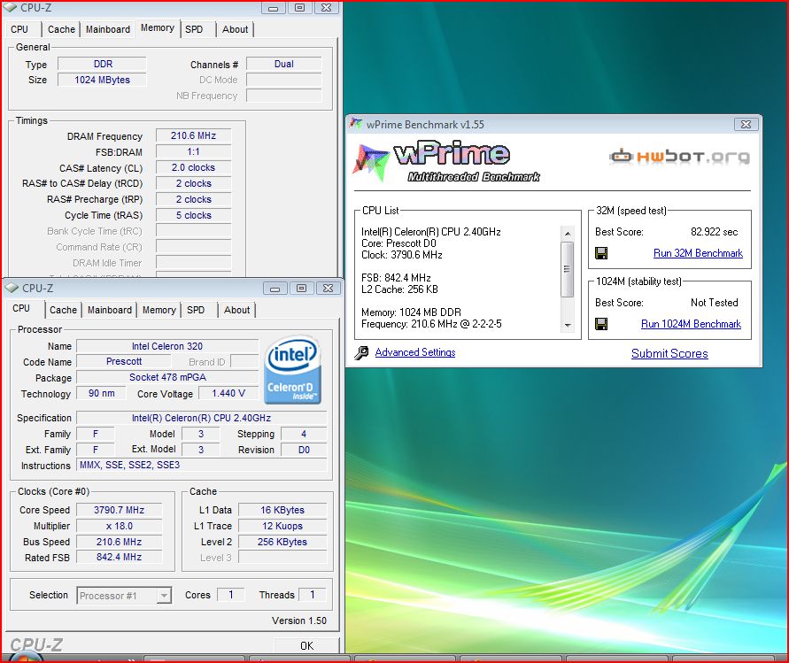The height and width of the screenshot is (663, 789).
Task: Select CPU tab in the upper CPU-Z window
Action: tap(19, 29)
